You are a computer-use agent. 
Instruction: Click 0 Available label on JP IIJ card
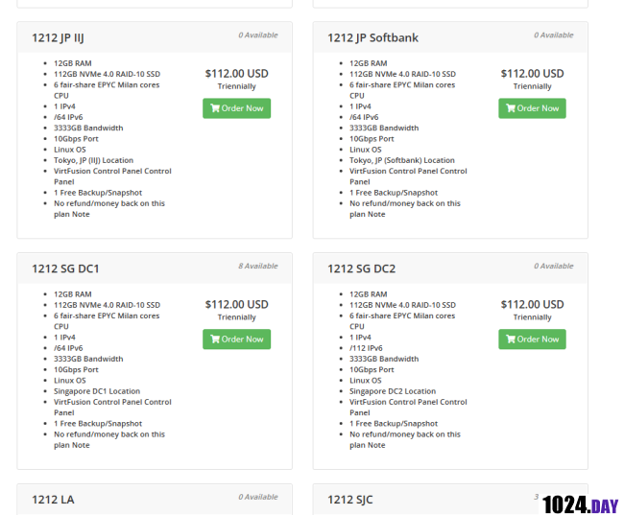(x=257, y=35)
